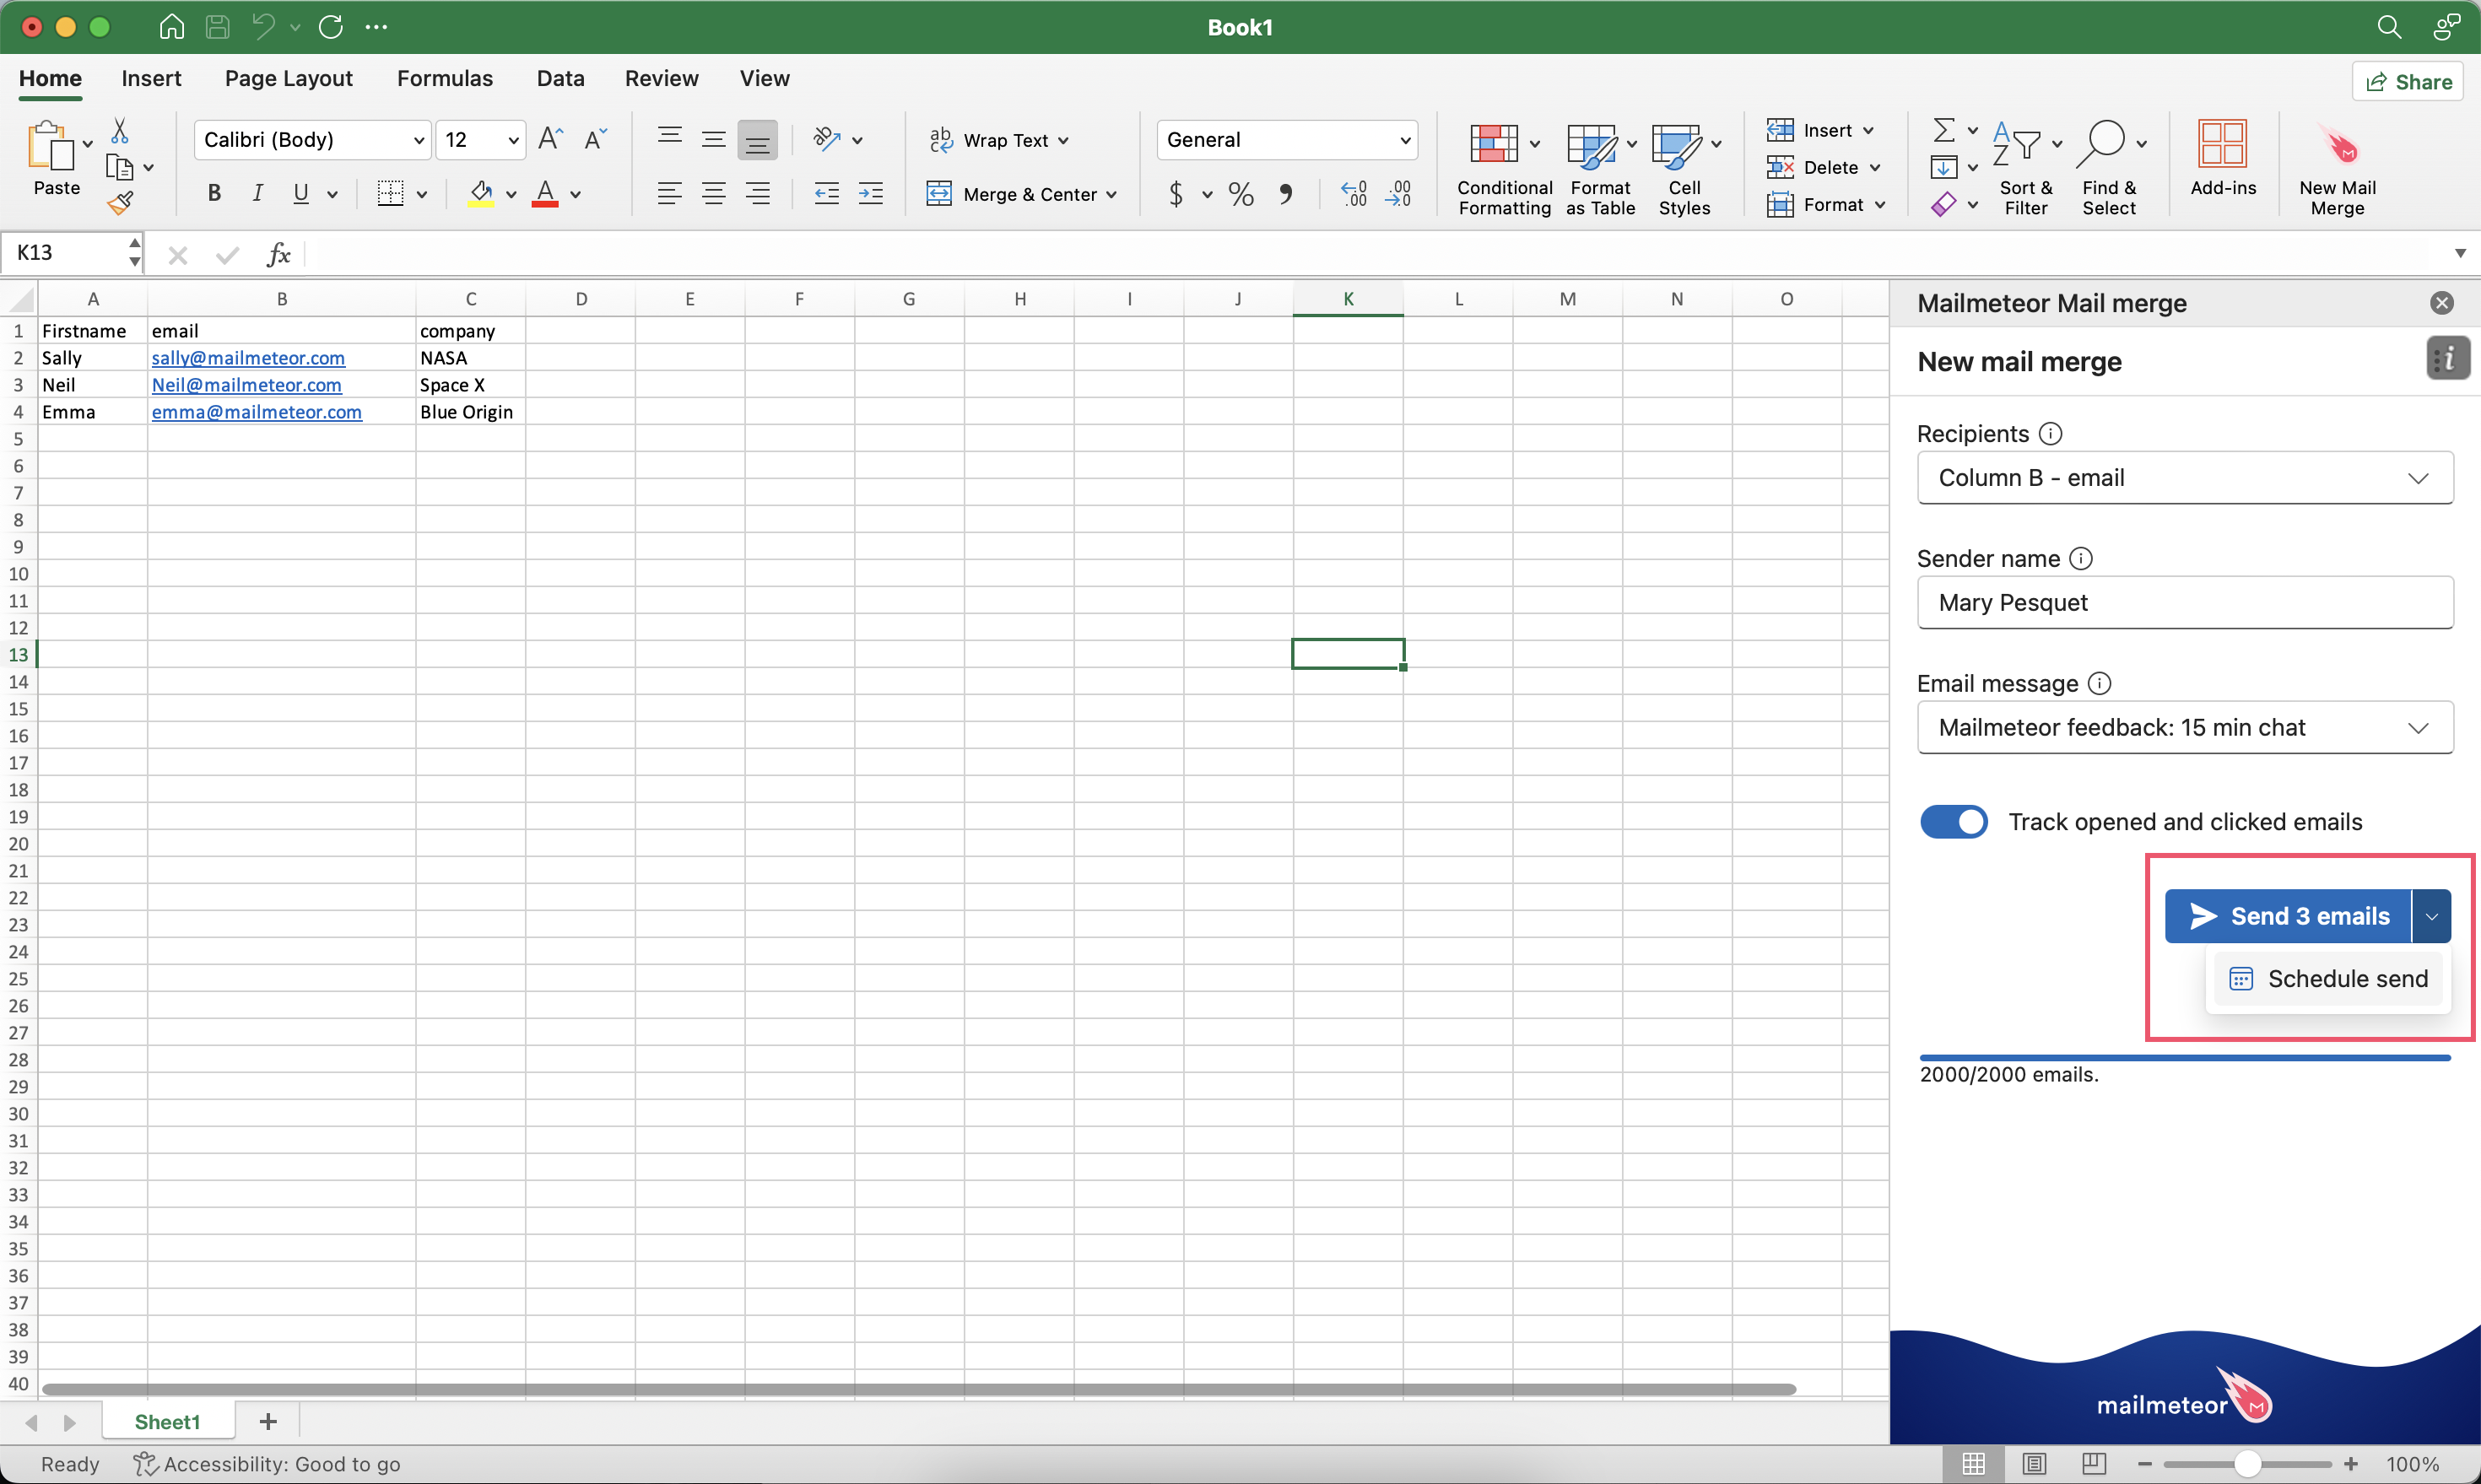The height and width of the screenshot is (1484, 2481).
Task: Open the Formulas menu tab
Action: point(444,78)
